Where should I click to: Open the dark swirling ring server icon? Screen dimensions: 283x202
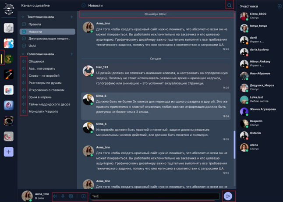coord(9,121)
